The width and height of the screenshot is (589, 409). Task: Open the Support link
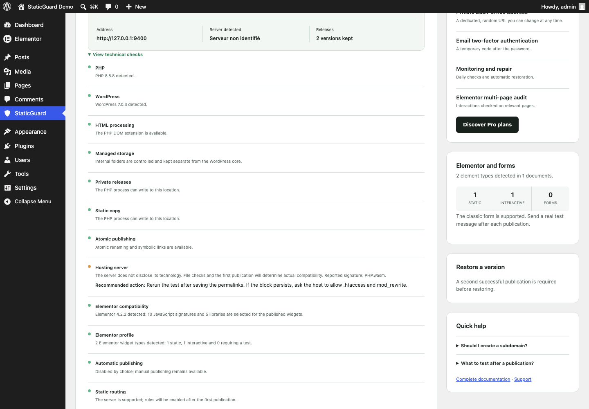coord(523,379)
